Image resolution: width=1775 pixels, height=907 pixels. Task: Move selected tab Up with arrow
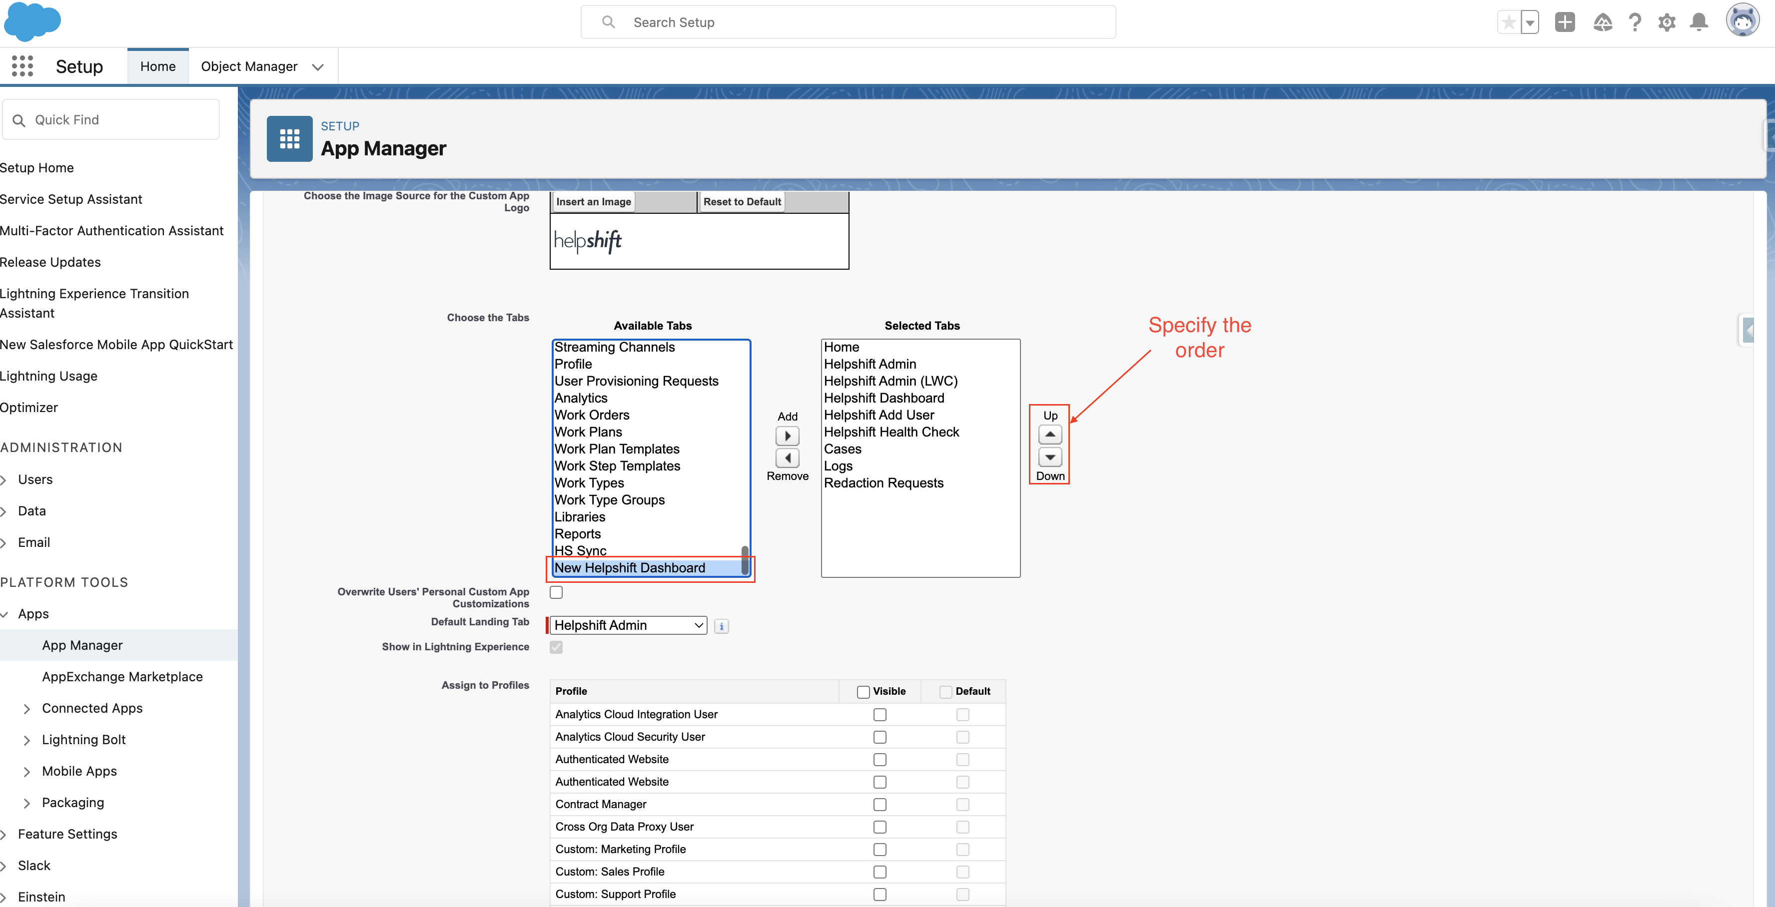point(1049,435)
